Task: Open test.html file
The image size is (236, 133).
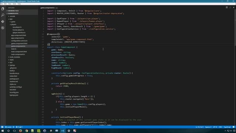Action: click(x=13, y=89)
